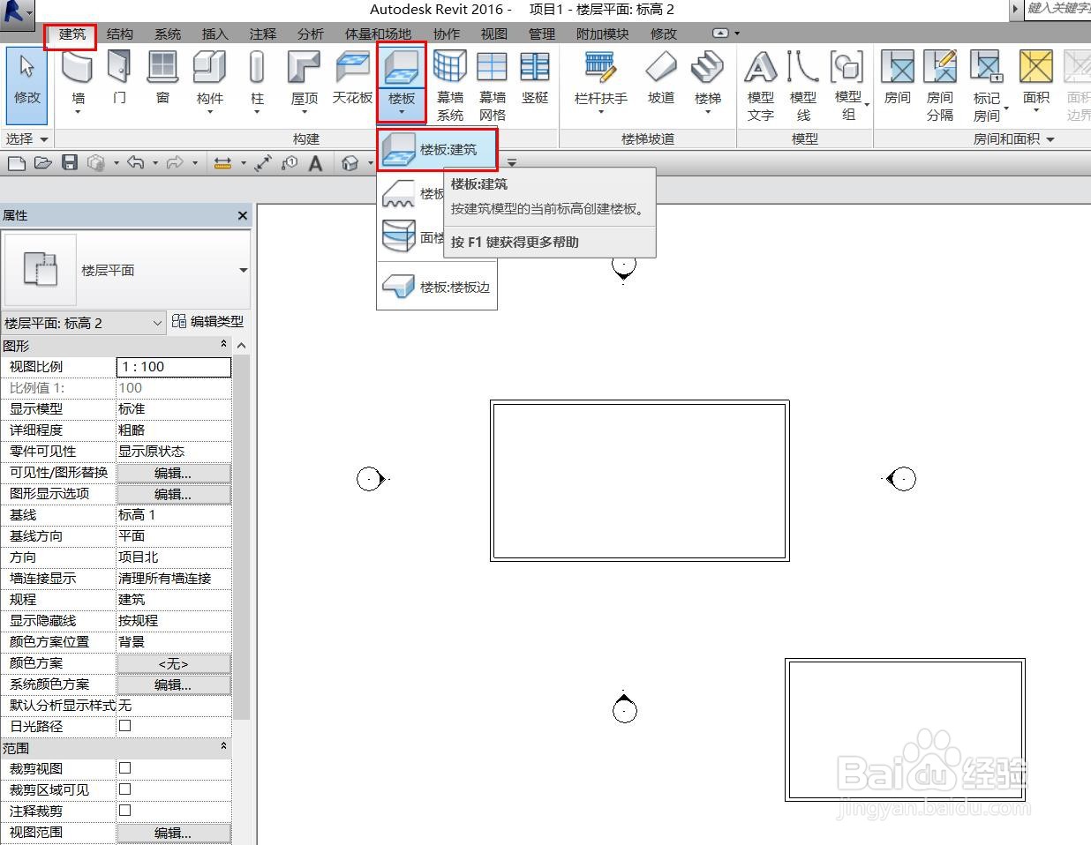
Task: Select the Model Line (模型线) tool
Action: click(x=803, y=85)
